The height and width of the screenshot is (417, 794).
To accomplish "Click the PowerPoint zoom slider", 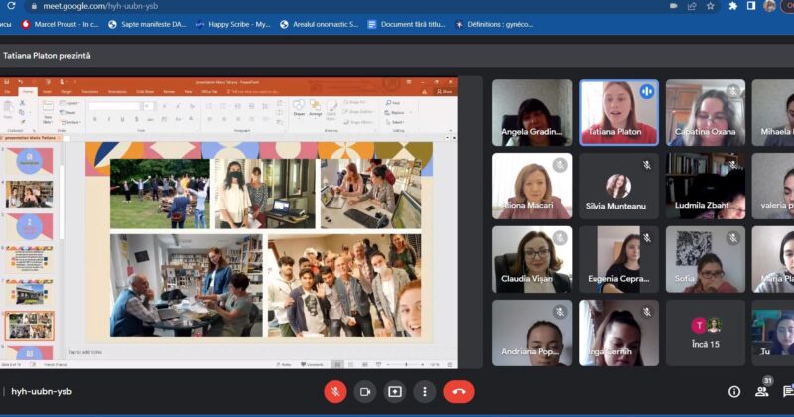I will click(x=405, y=364).
